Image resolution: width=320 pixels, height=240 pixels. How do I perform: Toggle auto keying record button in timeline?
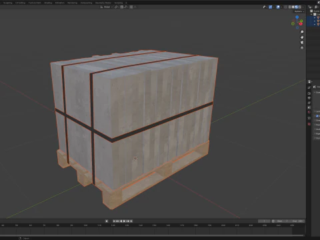click(107, 221)
